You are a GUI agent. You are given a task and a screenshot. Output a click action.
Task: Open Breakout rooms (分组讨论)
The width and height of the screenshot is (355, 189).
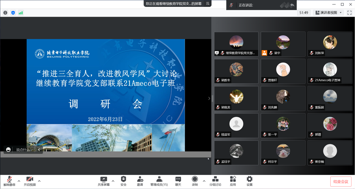coord(215,181)
